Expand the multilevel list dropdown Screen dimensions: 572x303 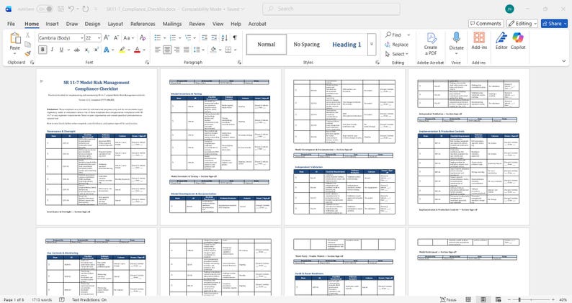tap(195, 38)
